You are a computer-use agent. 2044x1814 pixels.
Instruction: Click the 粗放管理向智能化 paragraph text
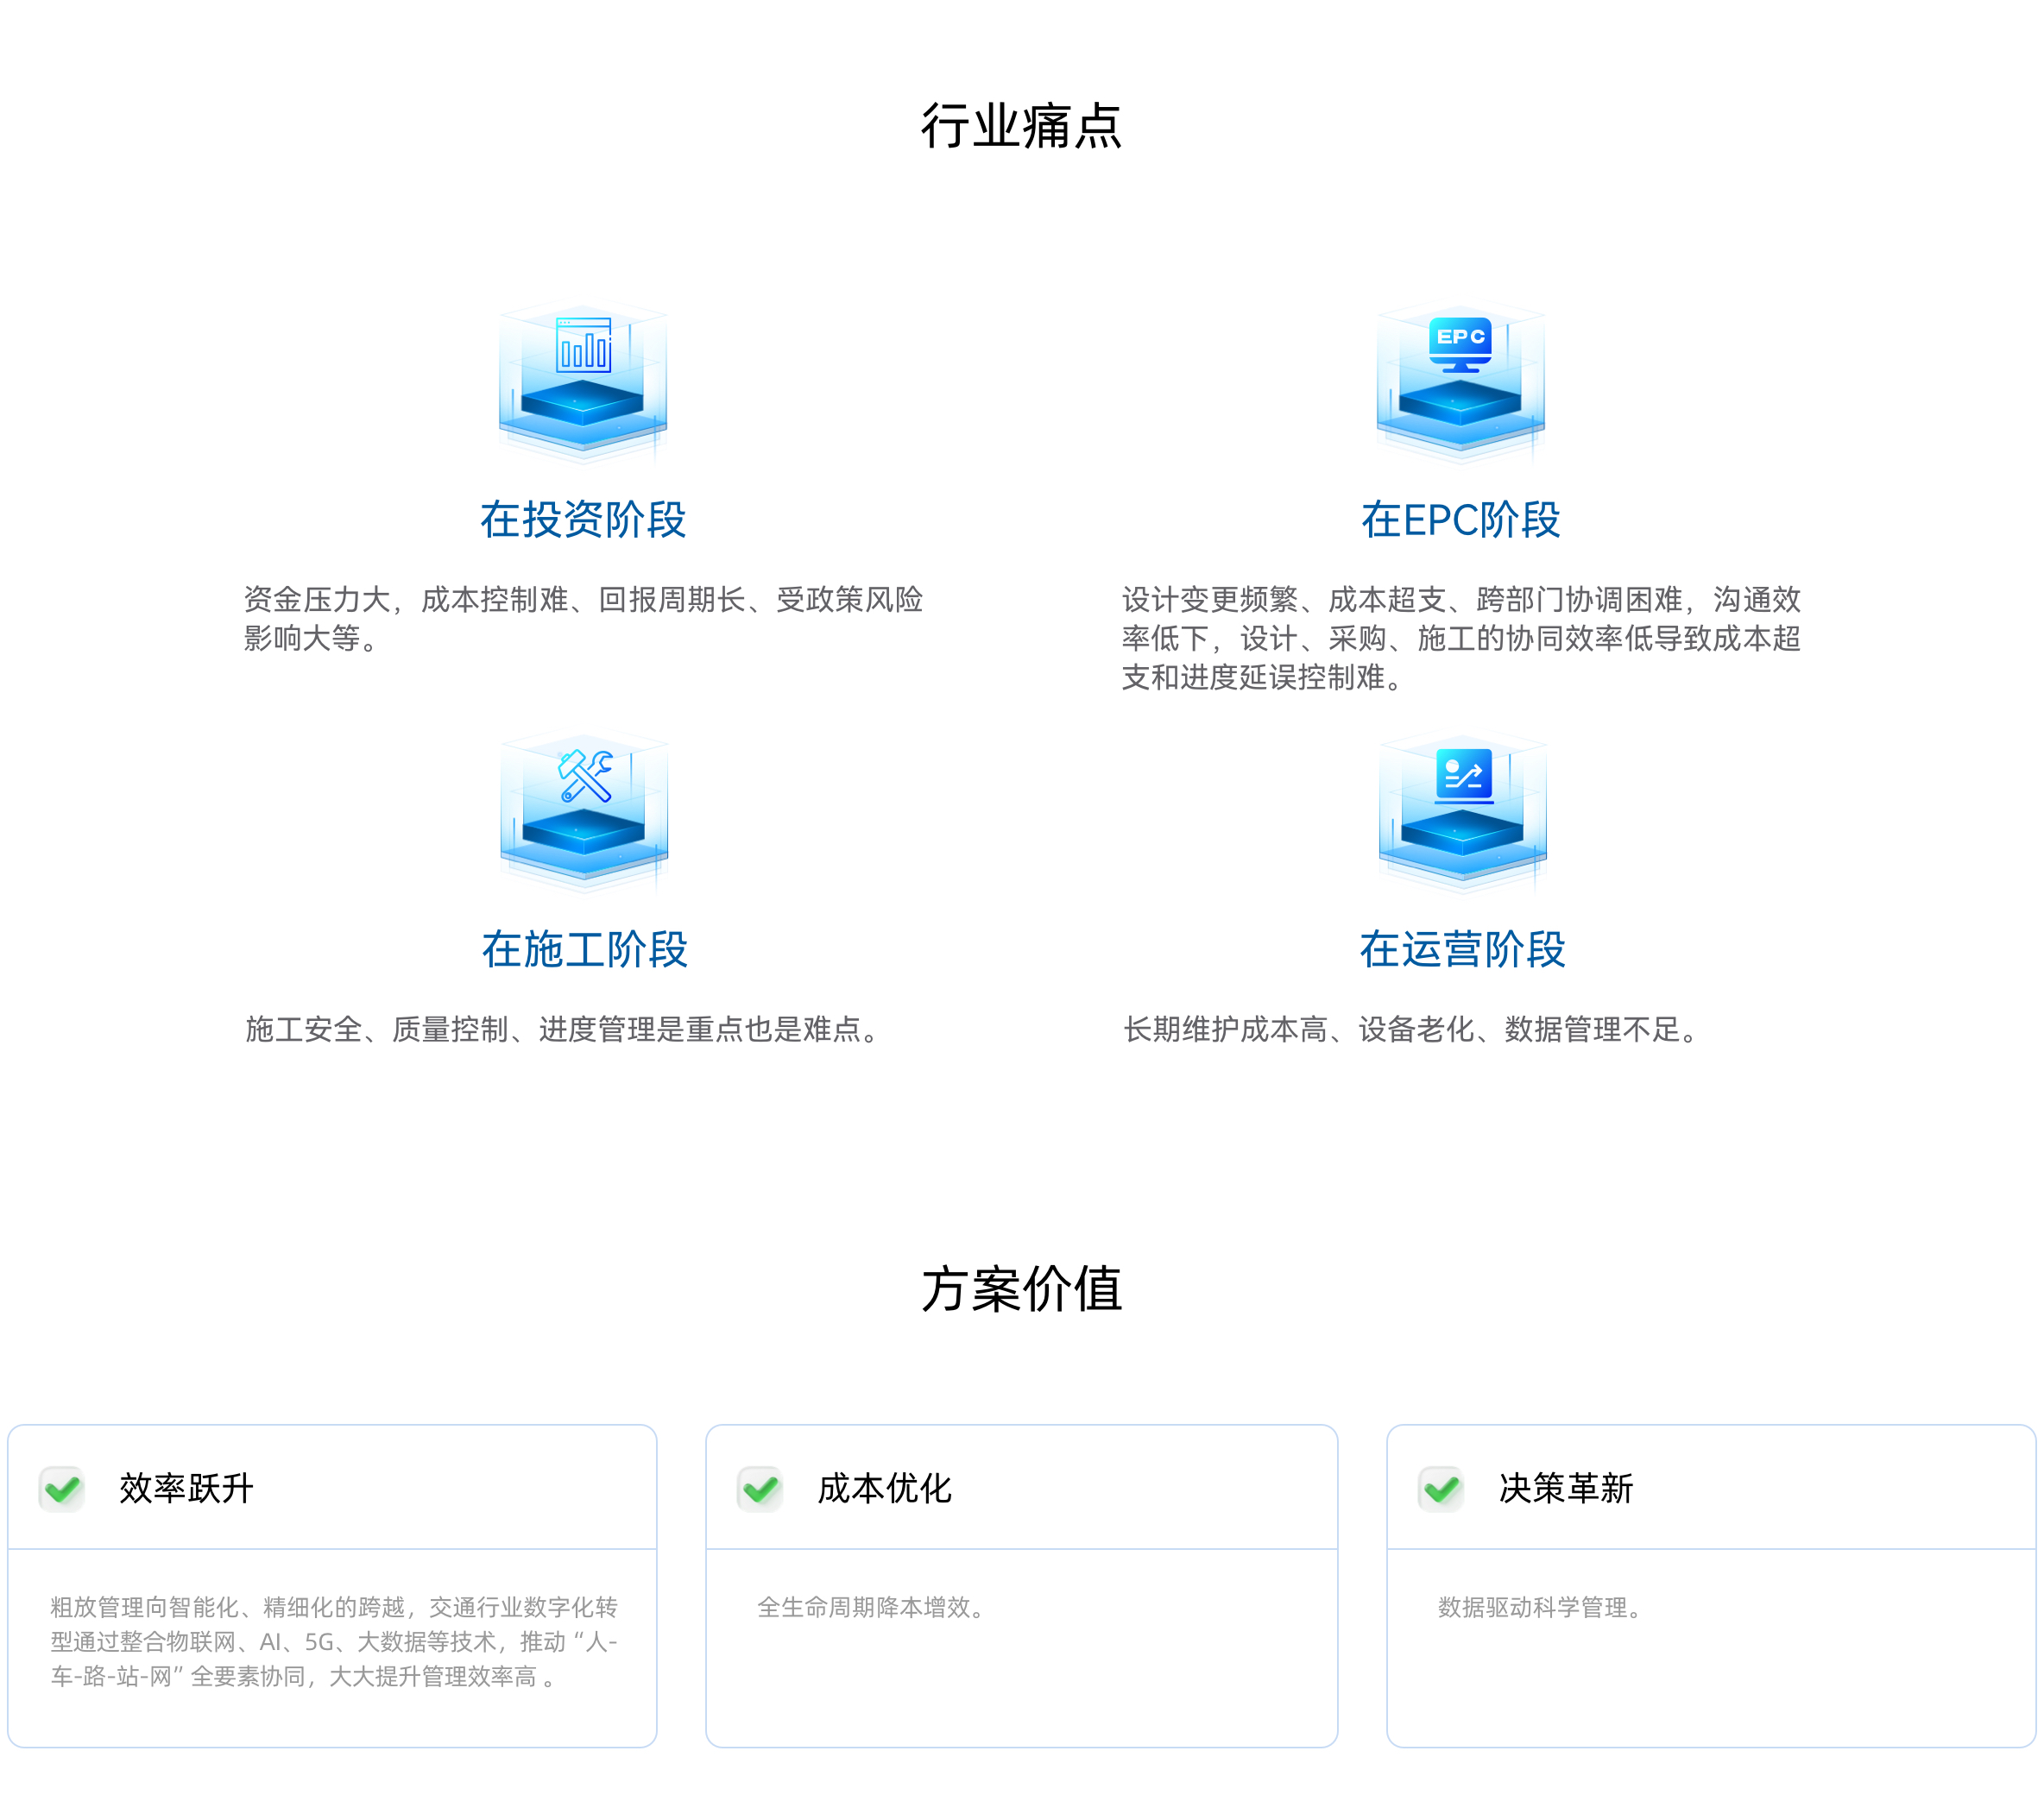(x=334, y=1641)
